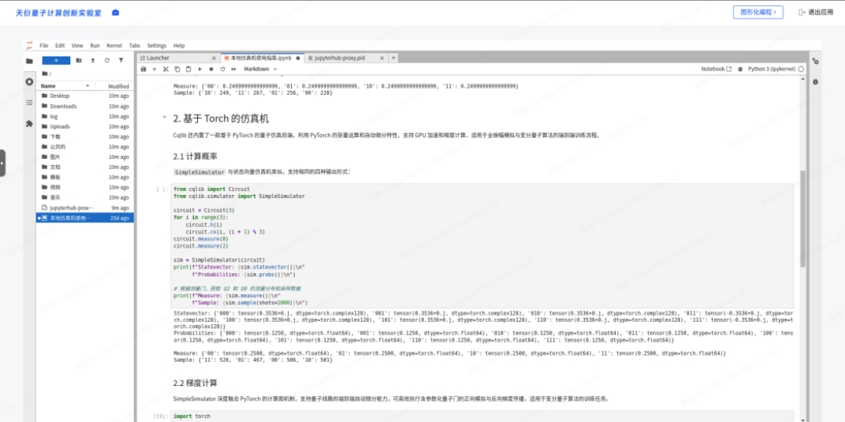Select the Downloads folder
Screen dimensions: 845x422
tap(85, 106)
